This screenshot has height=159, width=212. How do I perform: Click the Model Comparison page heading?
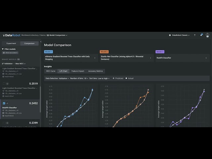coord(58,45)
